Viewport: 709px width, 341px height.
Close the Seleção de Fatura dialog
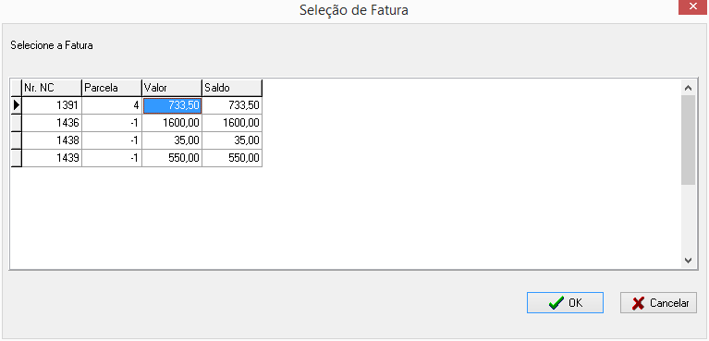[693, 7]
